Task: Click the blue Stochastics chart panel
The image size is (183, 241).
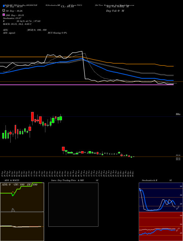Action: coord(161,197)
